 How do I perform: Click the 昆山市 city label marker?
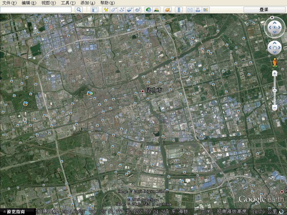[x=143, y=91]
